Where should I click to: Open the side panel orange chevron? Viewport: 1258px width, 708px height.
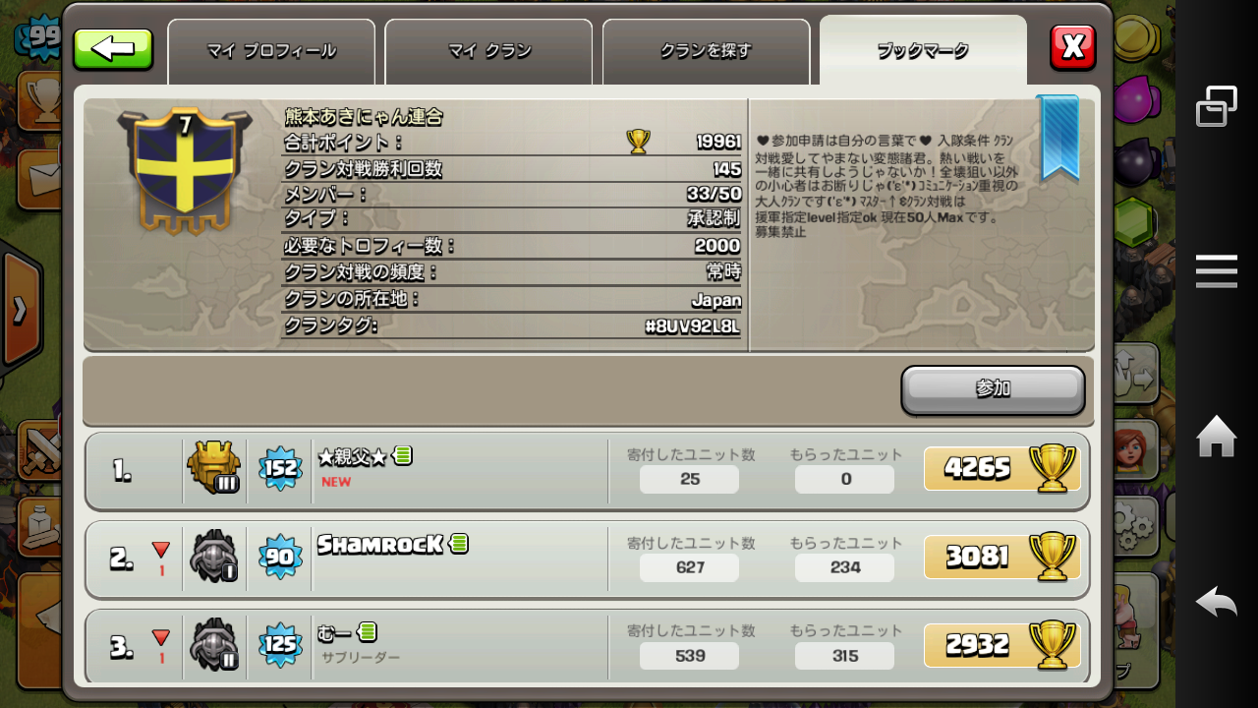20,310
